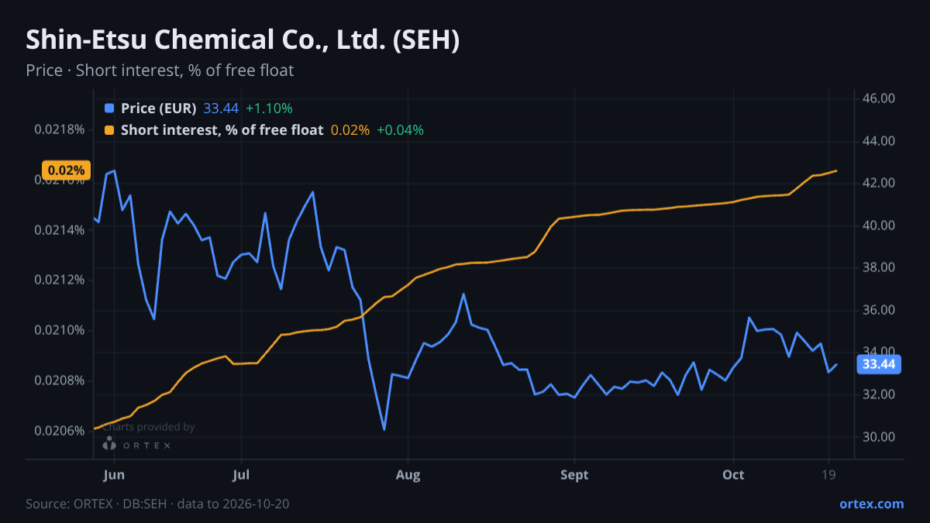
Task: Click the 44.00 right axis label
Action: click(x=879, y=141)
